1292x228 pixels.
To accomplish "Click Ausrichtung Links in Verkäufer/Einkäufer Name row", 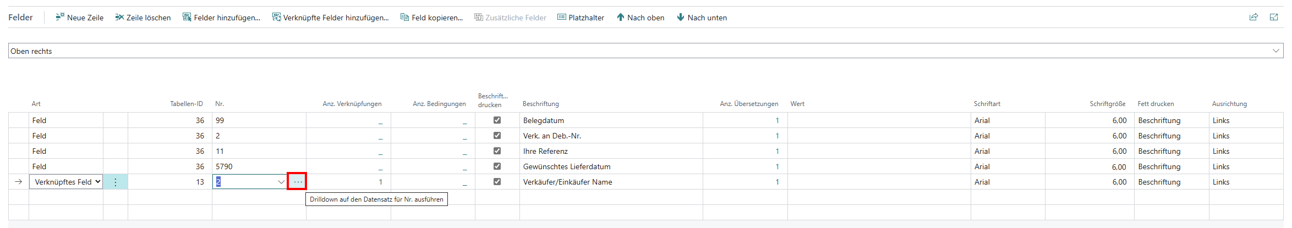I will 1246,182.
